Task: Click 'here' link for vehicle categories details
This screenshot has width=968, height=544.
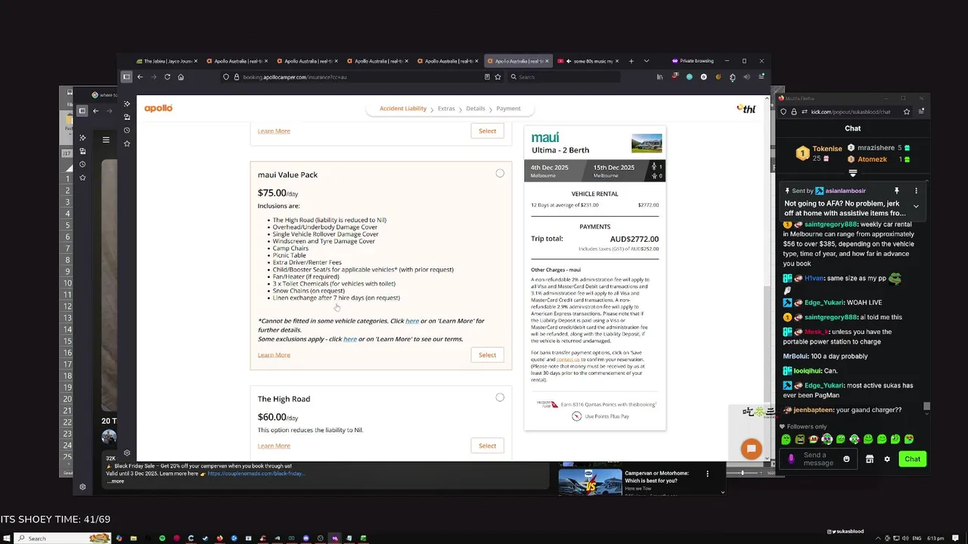Action: 412,321
